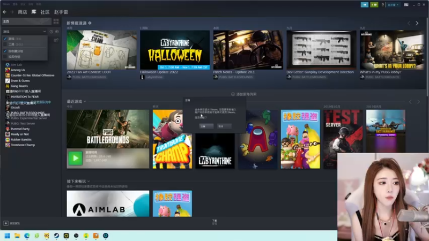Screen dimensions: 429x241
Task: Cancel the logout dialog
Action: click(224, 126)
